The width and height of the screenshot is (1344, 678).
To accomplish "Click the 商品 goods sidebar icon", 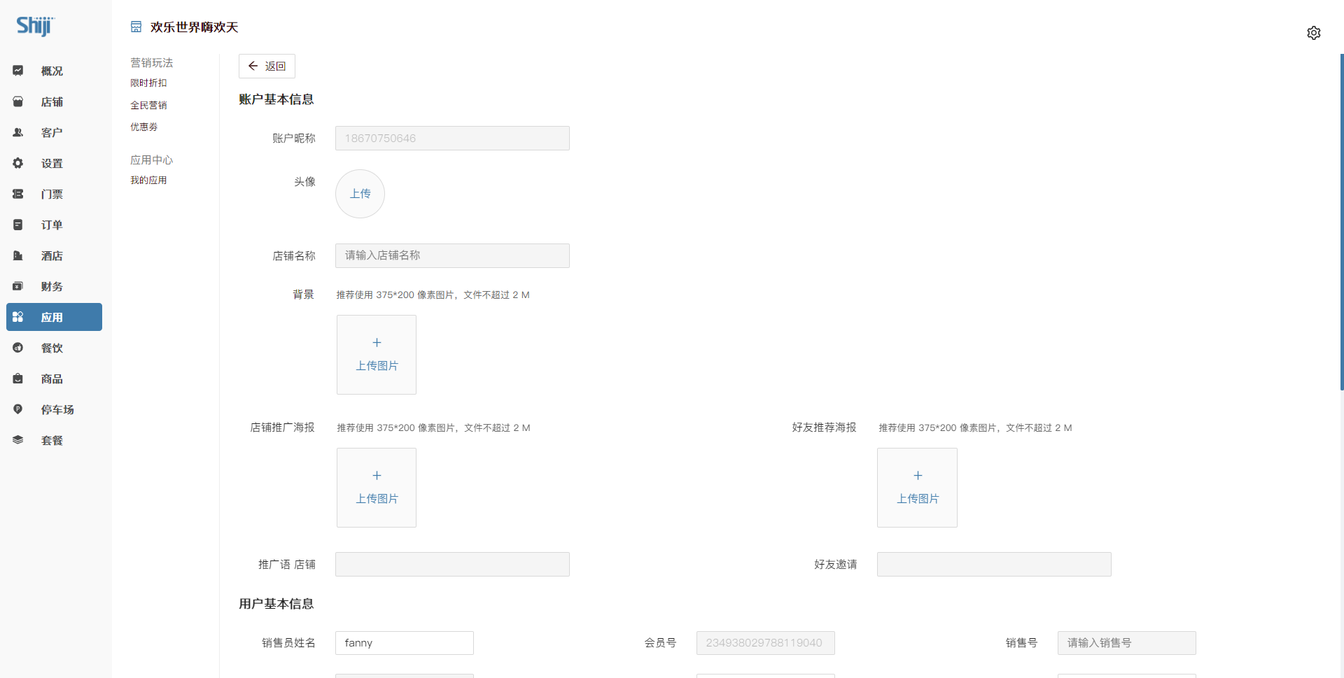I will point(18,379).
